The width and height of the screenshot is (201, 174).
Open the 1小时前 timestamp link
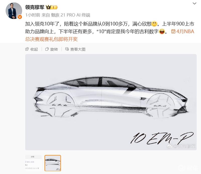coord(33,15)
